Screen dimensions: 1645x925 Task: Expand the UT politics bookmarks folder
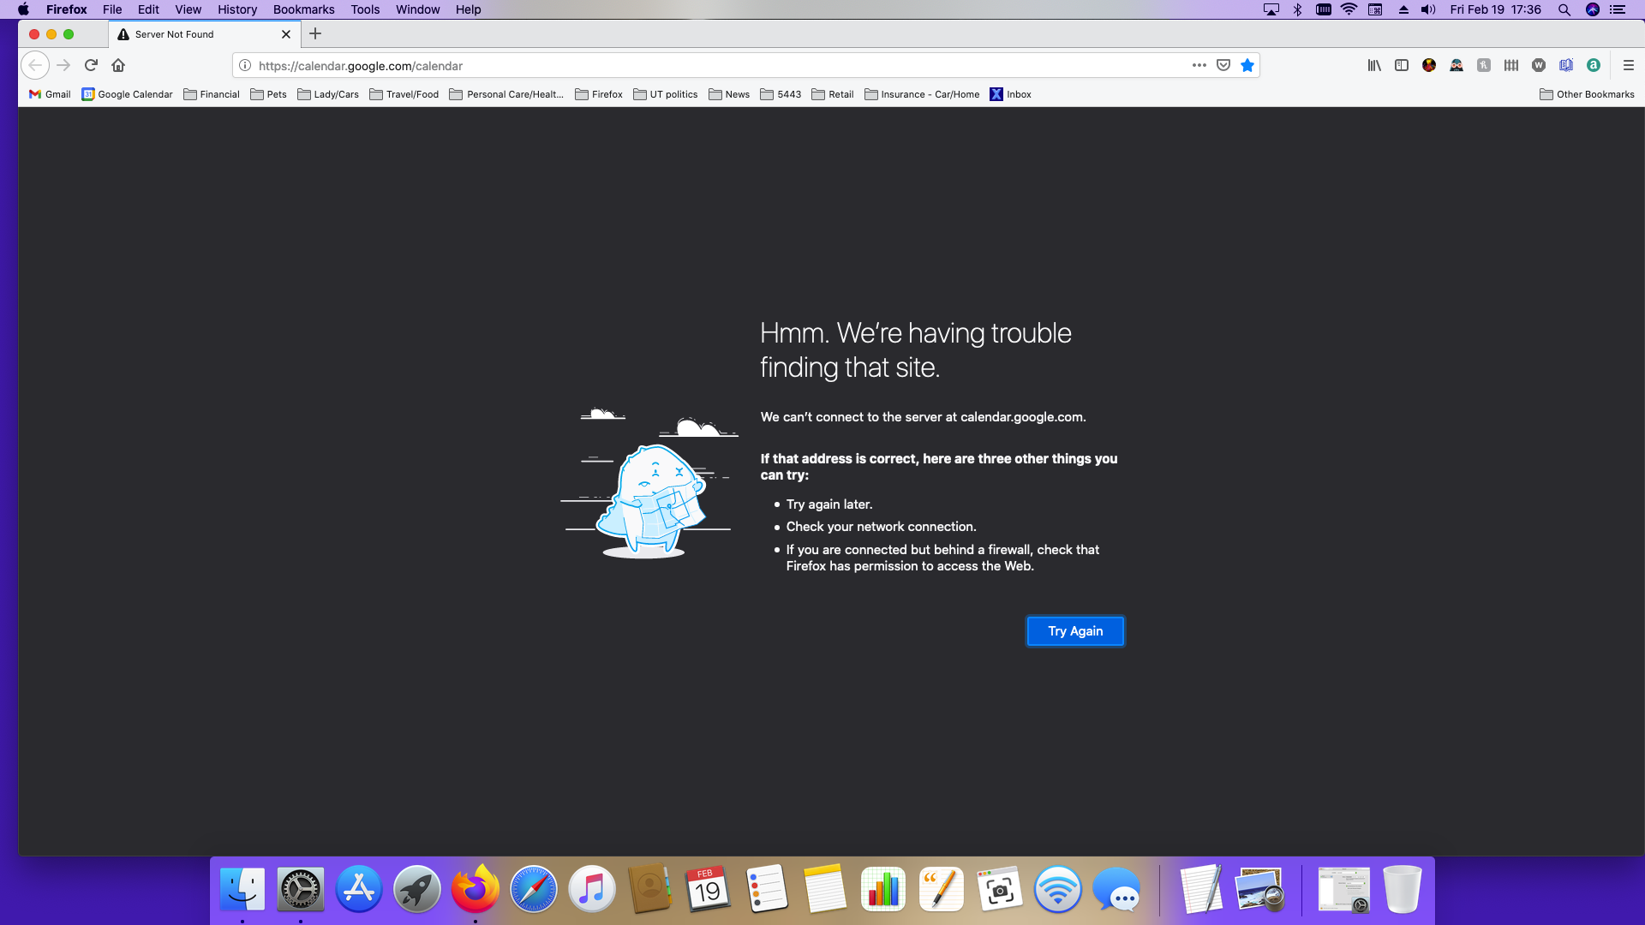tap(666, 94)
